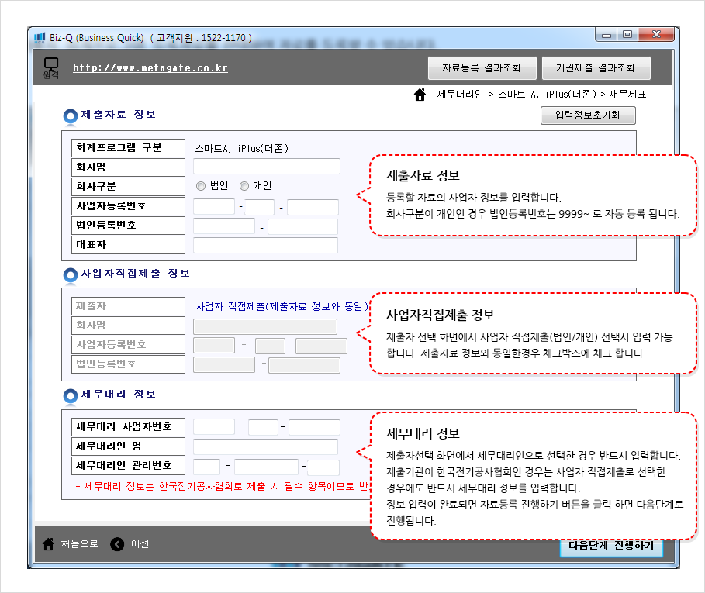Select the 개인 radio button

[x=244, y=185]
